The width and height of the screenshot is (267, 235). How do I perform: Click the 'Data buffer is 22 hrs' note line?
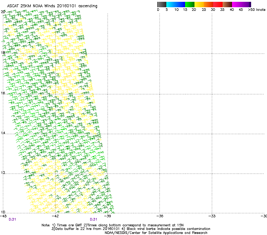click(131, 229)
